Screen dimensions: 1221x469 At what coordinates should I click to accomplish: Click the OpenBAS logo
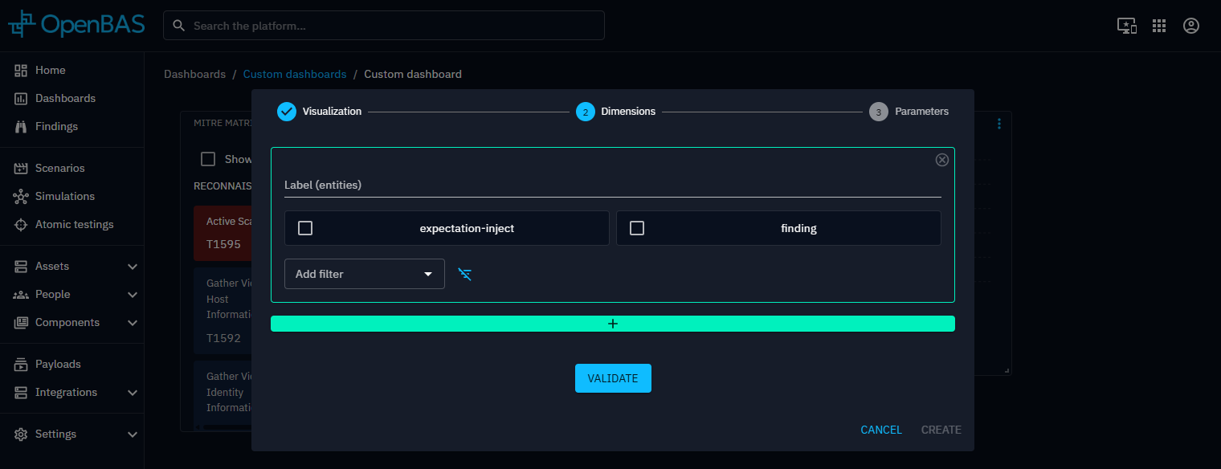click(x=76, y=25)
